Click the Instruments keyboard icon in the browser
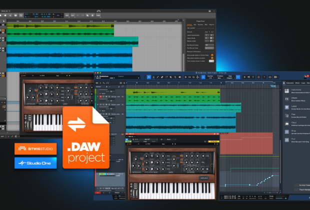 click(287, 91)
